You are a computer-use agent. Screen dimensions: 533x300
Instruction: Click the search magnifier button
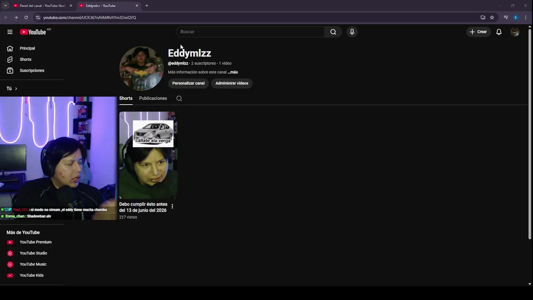click(333, 32)
